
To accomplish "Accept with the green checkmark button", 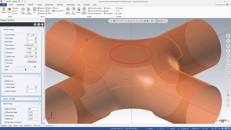I will tap(39, 25).
